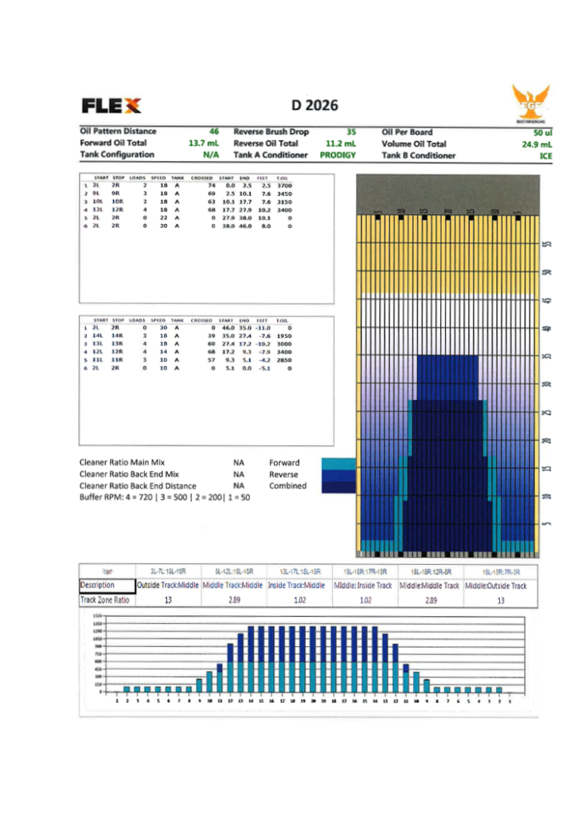Screen dimensions: 582x816
Task: Select the Tank B Conditioner ICE value
Action: 545,156
